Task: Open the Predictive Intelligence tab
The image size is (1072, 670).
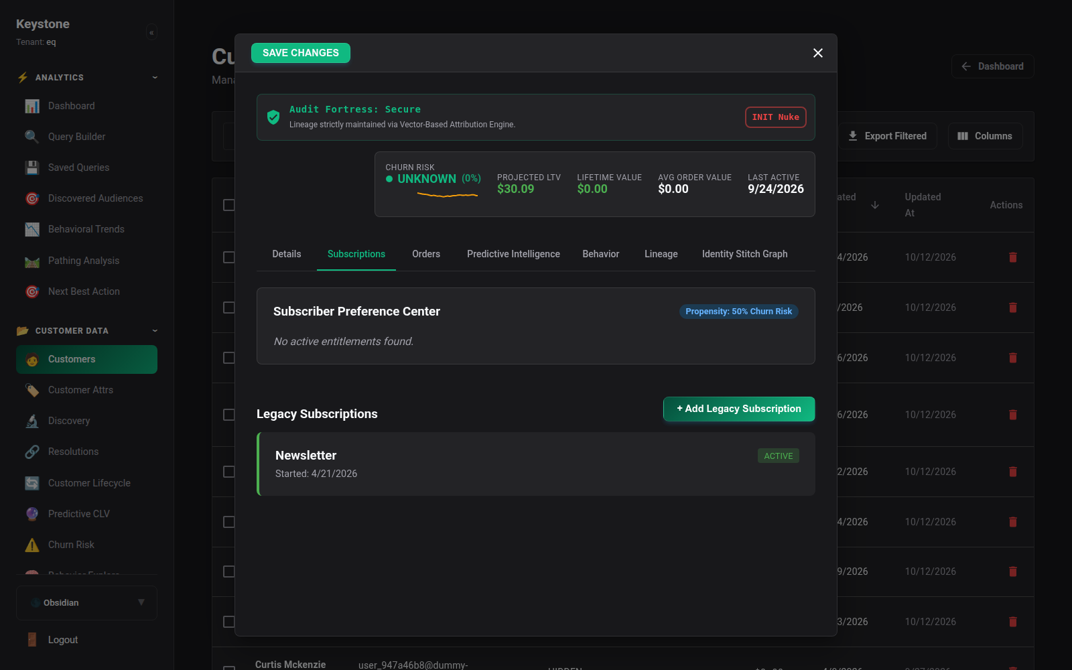Action: click(x=513, y=254)
